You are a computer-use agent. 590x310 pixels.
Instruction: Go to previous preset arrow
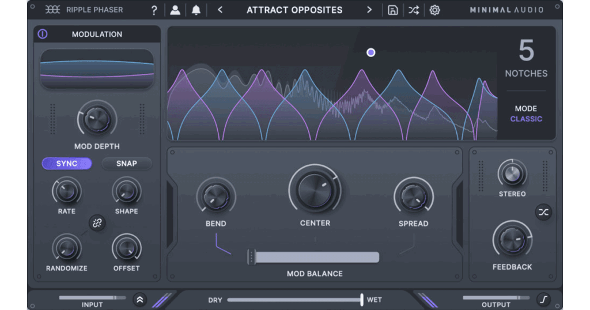220,10
